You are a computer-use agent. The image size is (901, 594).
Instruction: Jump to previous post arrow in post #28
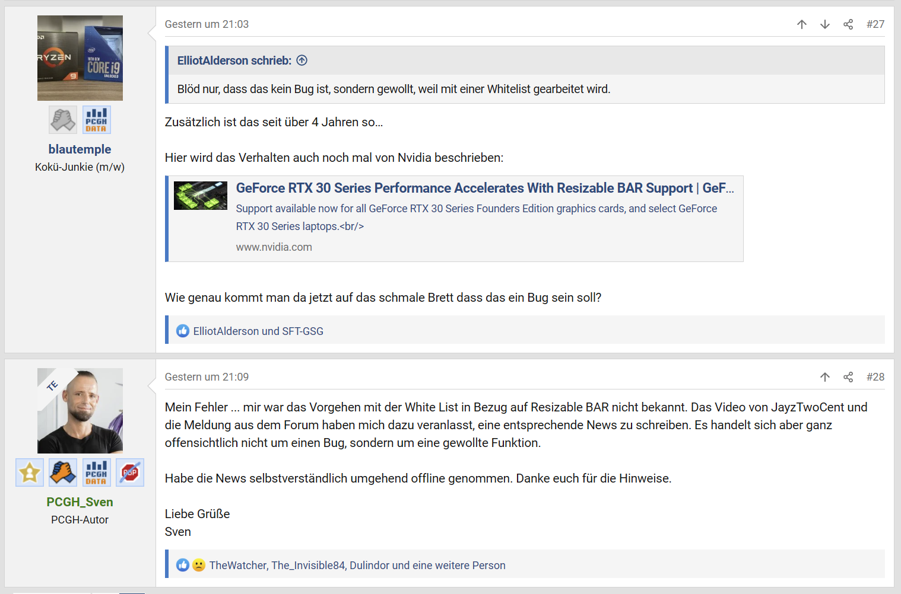click(825, 377)
